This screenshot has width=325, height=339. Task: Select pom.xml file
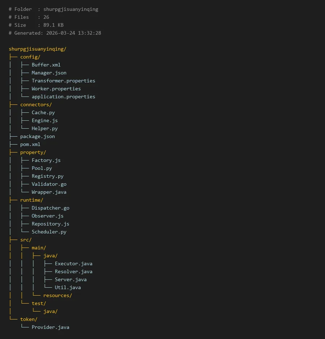coord(30,144)
